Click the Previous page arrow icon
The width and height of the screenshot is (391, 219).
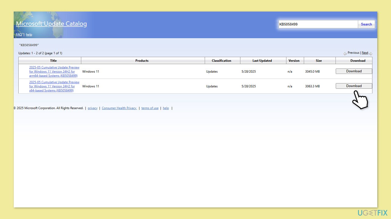345,54
